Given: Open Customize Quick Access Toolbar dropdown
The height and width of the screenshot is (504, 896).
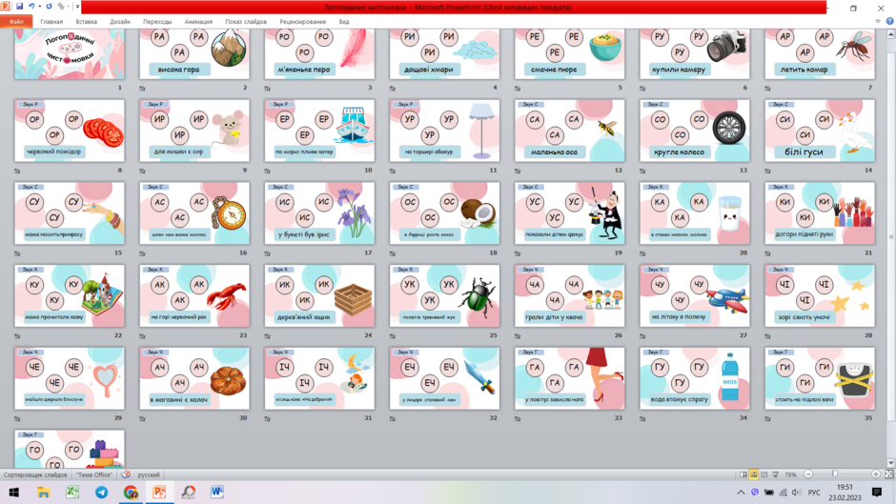Looking at the screenshot, I should 77,7.
